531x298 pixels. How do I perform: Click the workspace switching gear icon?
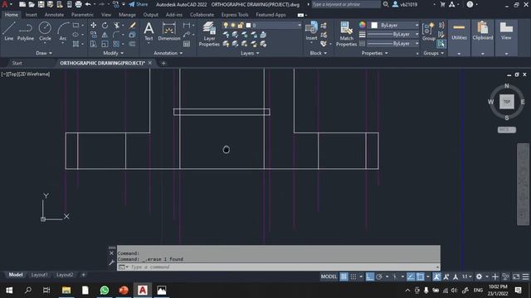coord(479,276)
